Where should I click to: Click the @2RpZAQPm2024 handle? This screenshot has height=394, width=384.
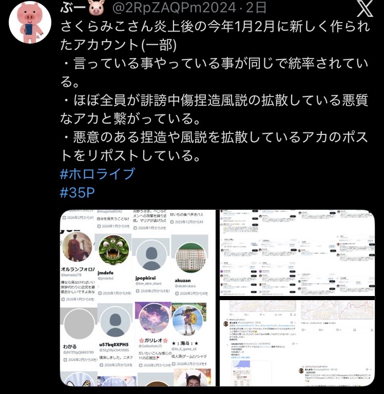[174, 8]
